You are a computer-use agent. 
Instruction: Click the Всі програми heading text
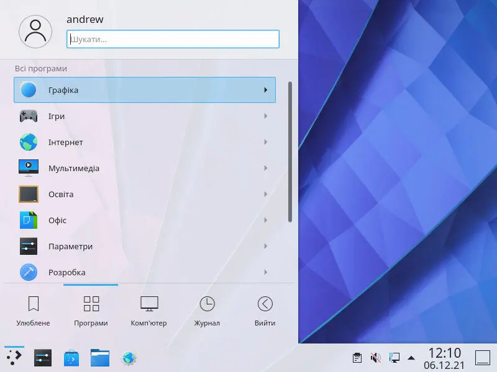point(41,69)
